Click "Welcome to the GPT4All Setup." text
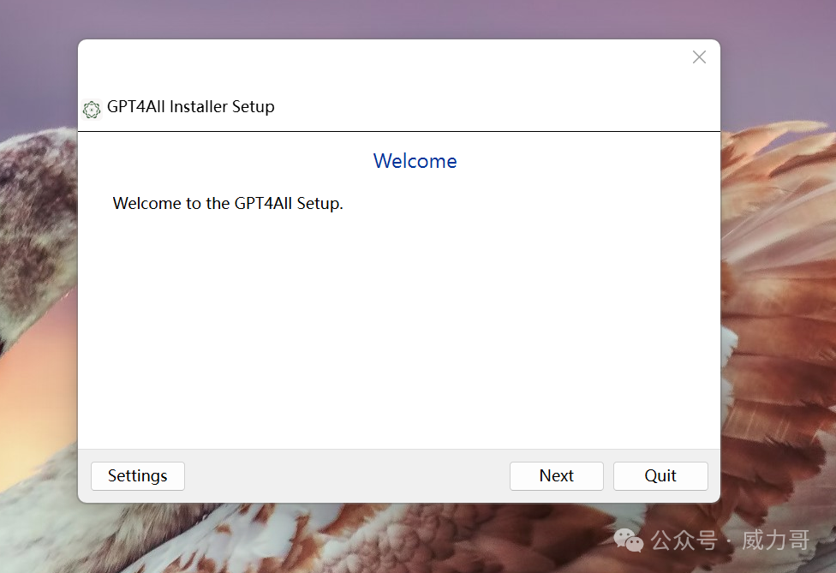 (x=228, y=203)
